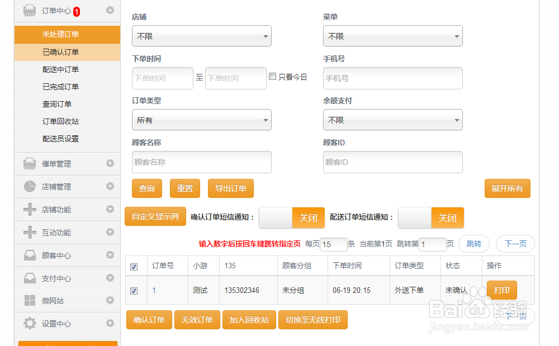Click the 查询 button

(x=147, y=188)
